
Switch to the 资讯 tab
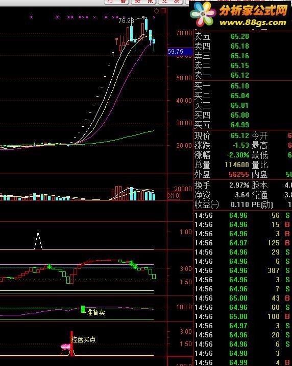click(143, 2)
